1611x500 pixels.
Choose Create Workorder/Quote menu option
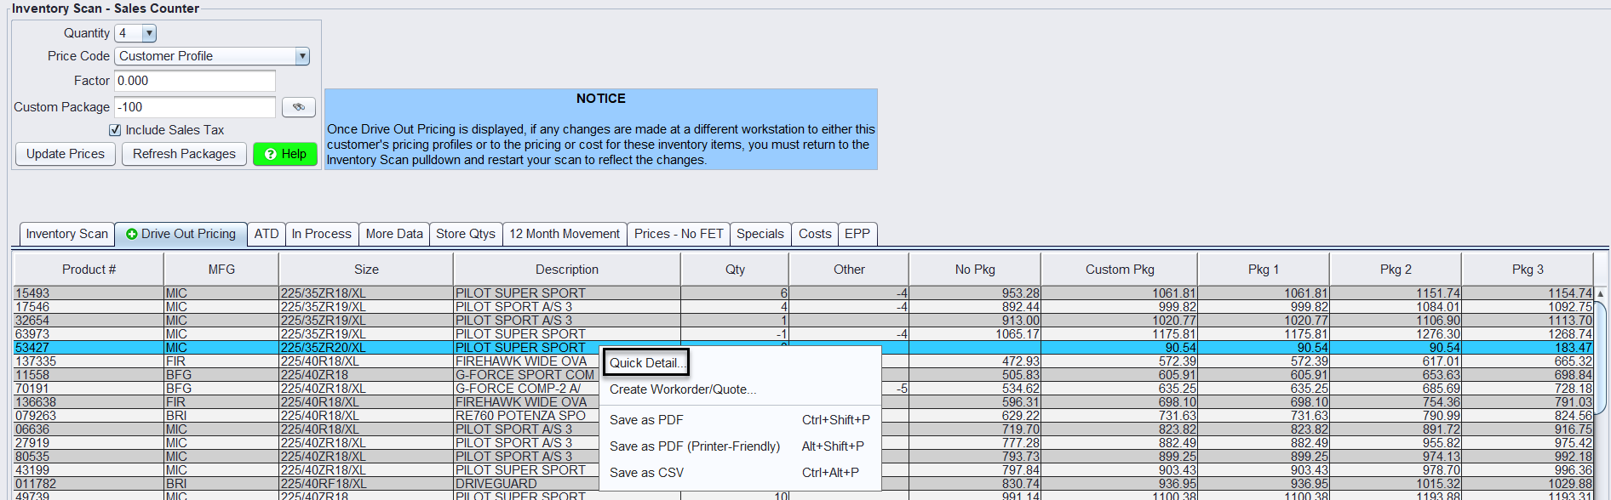coord(683,389)
